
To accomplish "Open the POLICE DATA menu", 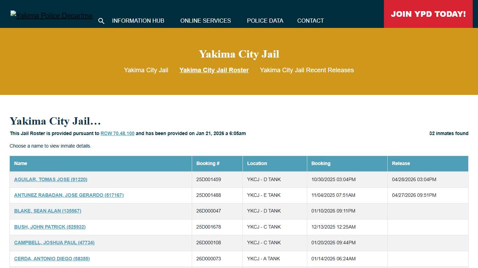I will tap(265, 21).
